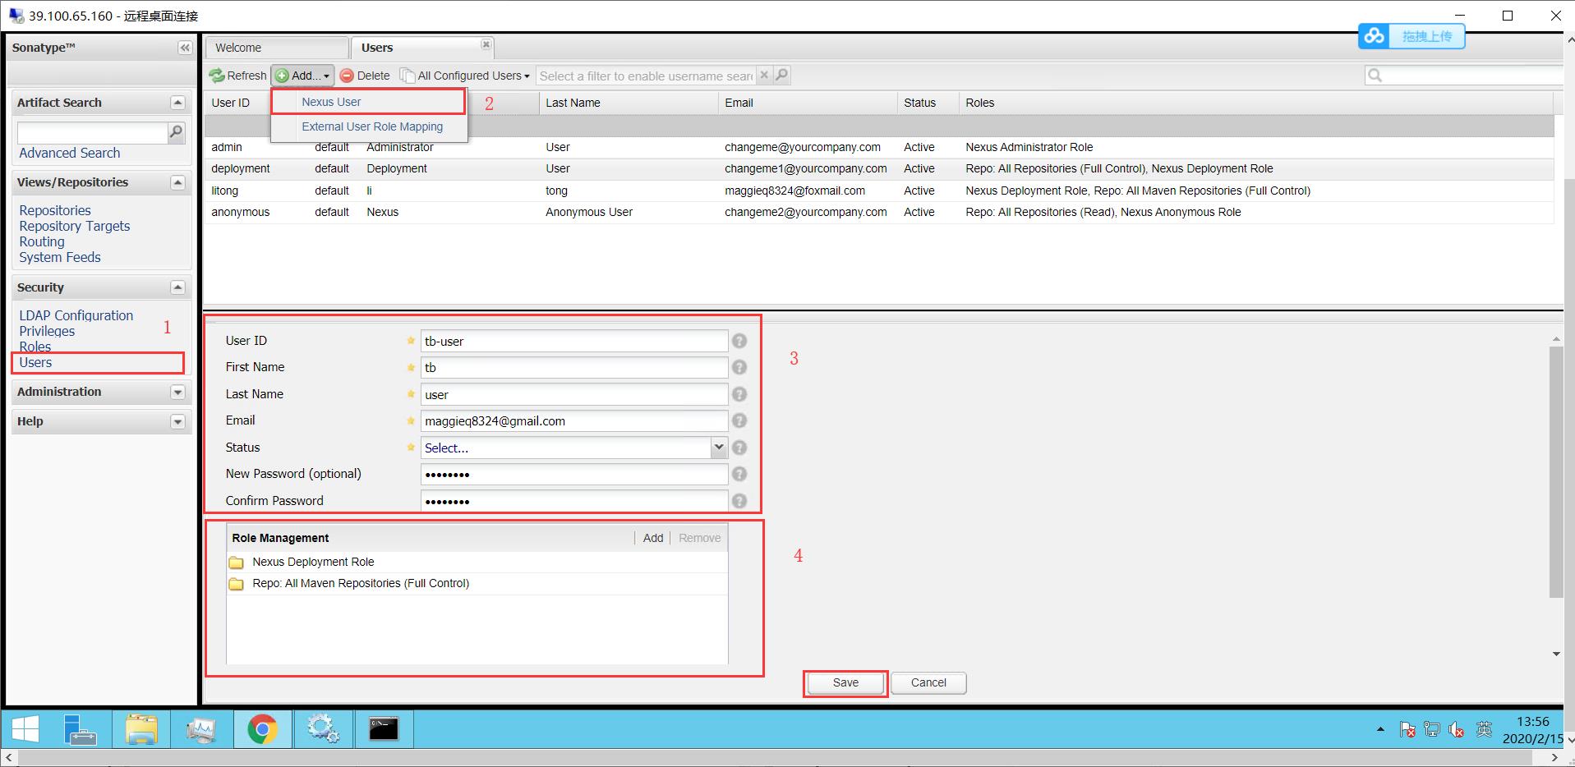
Task: Delete the selected user
Action: [365, 76]
